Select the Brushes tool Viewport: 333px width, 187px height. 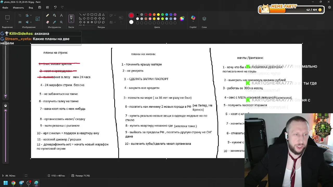click(71, 18)
